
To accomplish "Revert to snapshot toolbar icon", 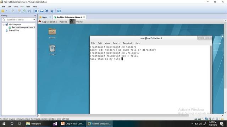I will 25,11.
